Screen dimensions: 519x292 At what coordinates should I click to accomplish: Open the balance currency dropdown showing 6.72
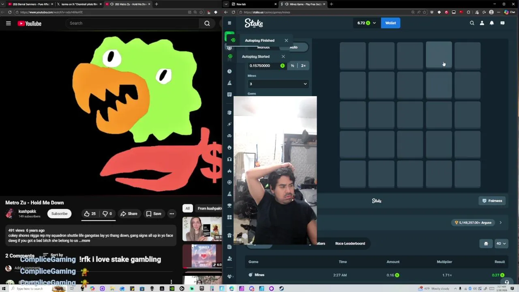(x=366, y=23)
